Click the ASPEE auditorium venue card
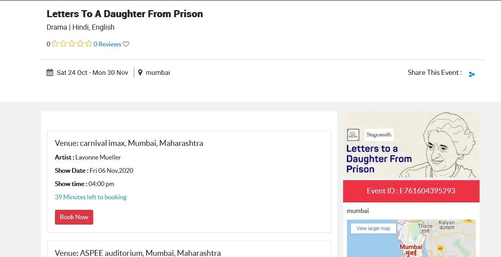Viewport: 501px width, 257px height. (189, 249)
